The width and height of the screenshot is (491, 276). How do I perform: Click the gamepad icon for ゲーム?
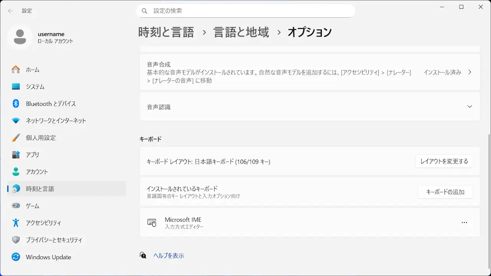(16, 206)
